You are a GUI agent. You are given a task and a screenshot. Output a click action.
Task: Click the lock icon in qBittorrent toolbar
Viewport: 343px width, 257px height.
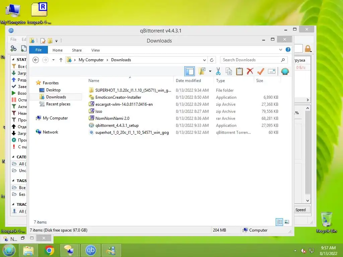tap(308, 49)
